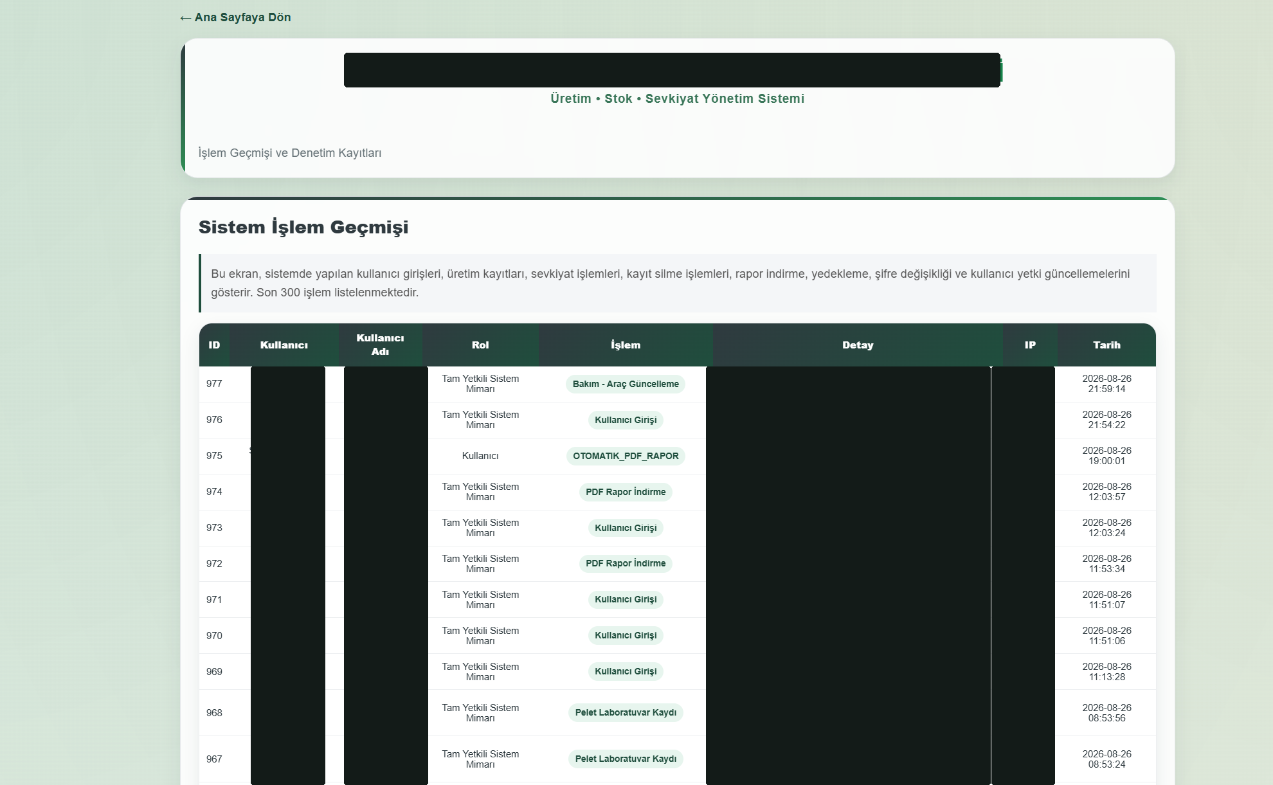Image resolution: width=1273 pixels, height=785 pixels.
Task: Click the Rol column header
Action: click(480, 345)
